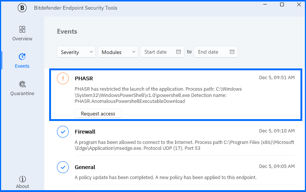Open calendar icon in Start date field
This screenshot has height=192, width=306.
pyautogui.click(x=178, y=52)
